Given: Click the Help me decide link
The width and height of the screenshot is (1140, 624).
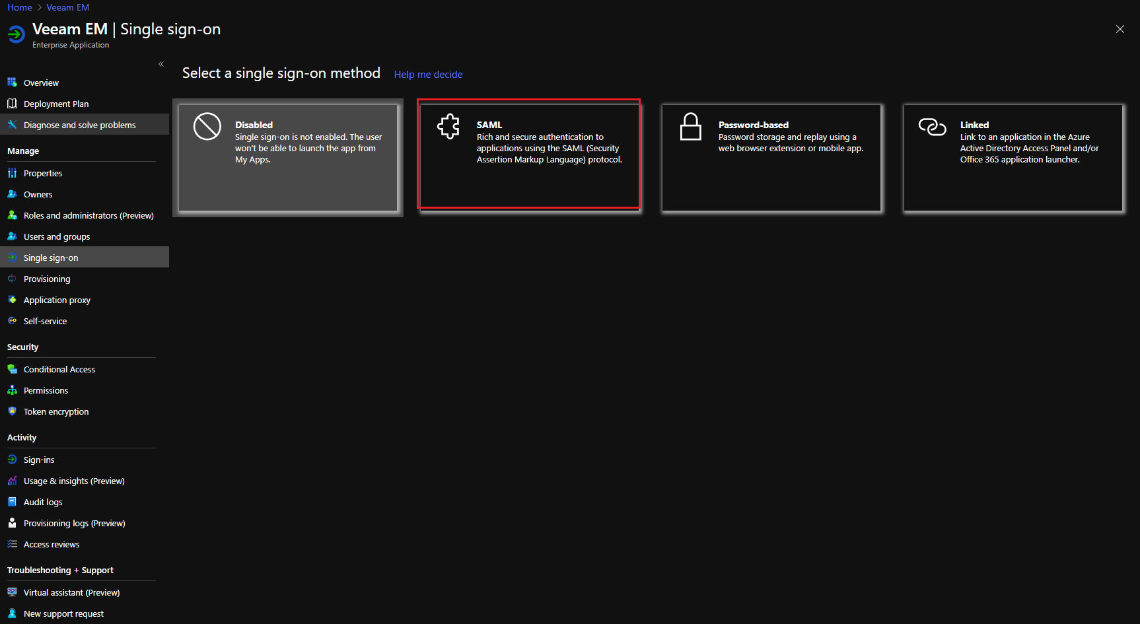Looking at the screenshot, I should pos(428,75).
